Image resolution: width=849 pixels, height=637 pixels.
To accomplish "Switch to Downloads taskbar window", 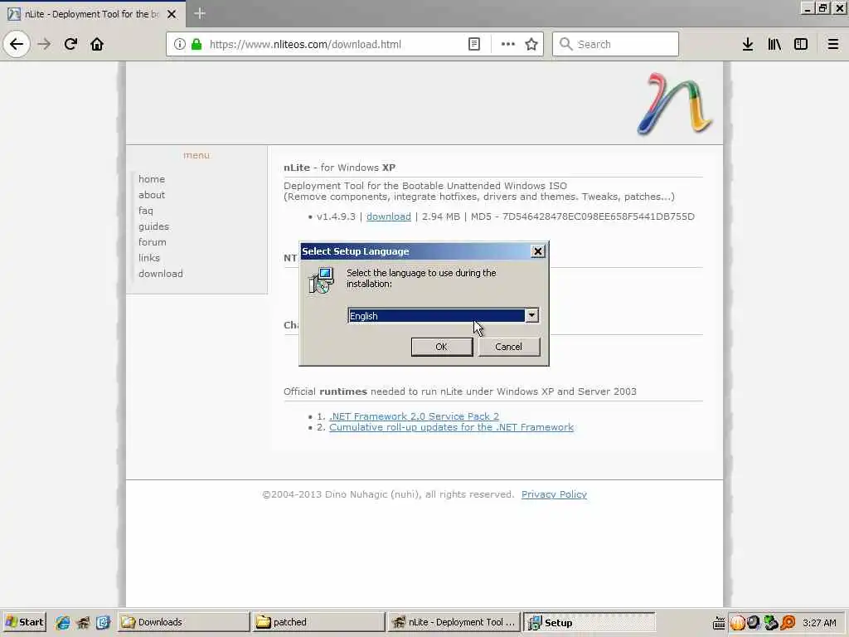I will 183,622.
